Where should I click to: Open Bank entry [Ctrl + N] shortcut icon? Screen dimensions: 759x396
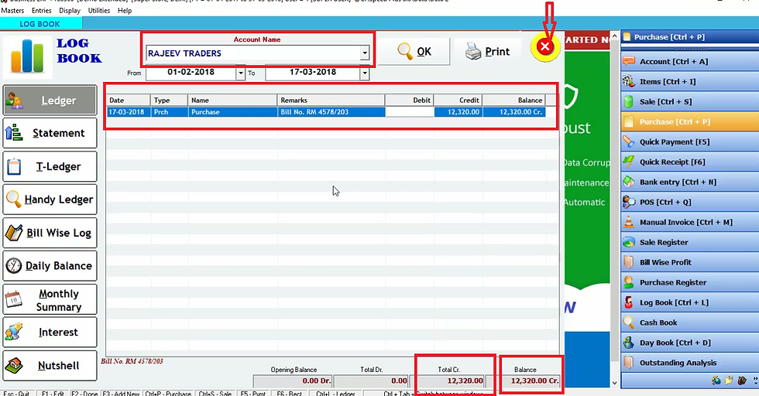tap(629, 182)
